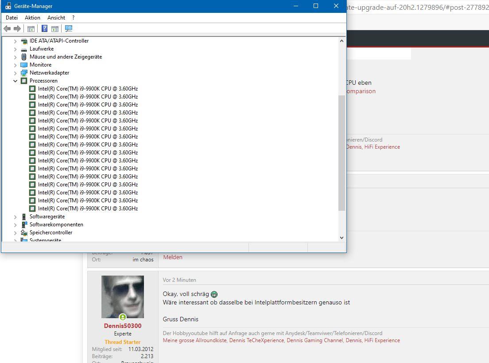Select the Speichercontroller category icon

pyautogui.click(x=24, y=233)
